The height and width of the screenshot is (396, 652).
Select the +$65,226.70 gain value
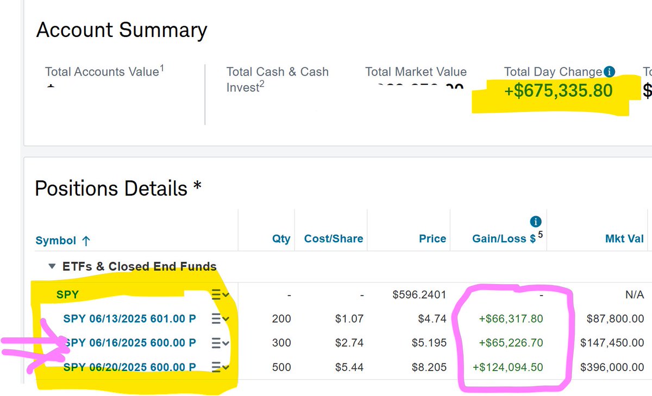[511, 343]
